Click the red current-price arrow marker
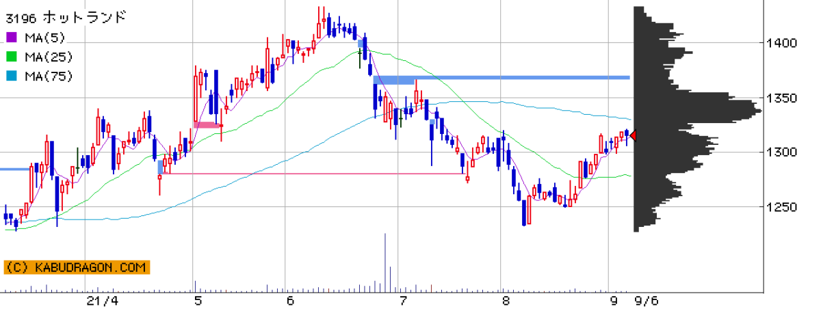 pos(632,135)
